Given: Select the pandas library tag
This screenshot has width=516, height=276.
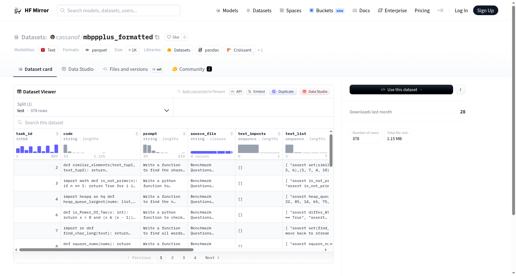Looking at the screenshot, I should pos(208,50).
